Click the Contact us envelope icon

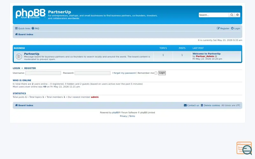coord(185,105)
